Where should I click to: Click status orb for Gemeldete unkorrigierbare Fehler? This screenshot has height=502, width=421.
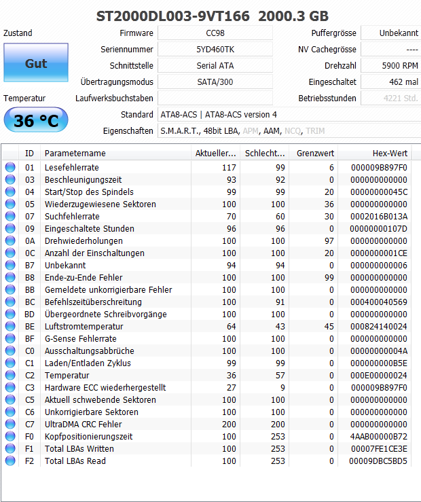point(10,289)
